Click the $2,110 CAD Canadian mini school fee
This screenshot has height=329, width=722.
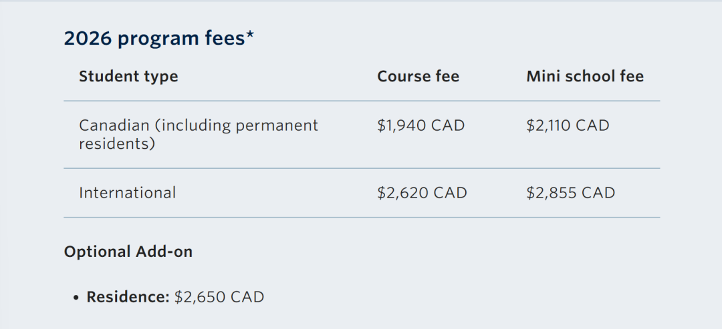tap(568, 125)
